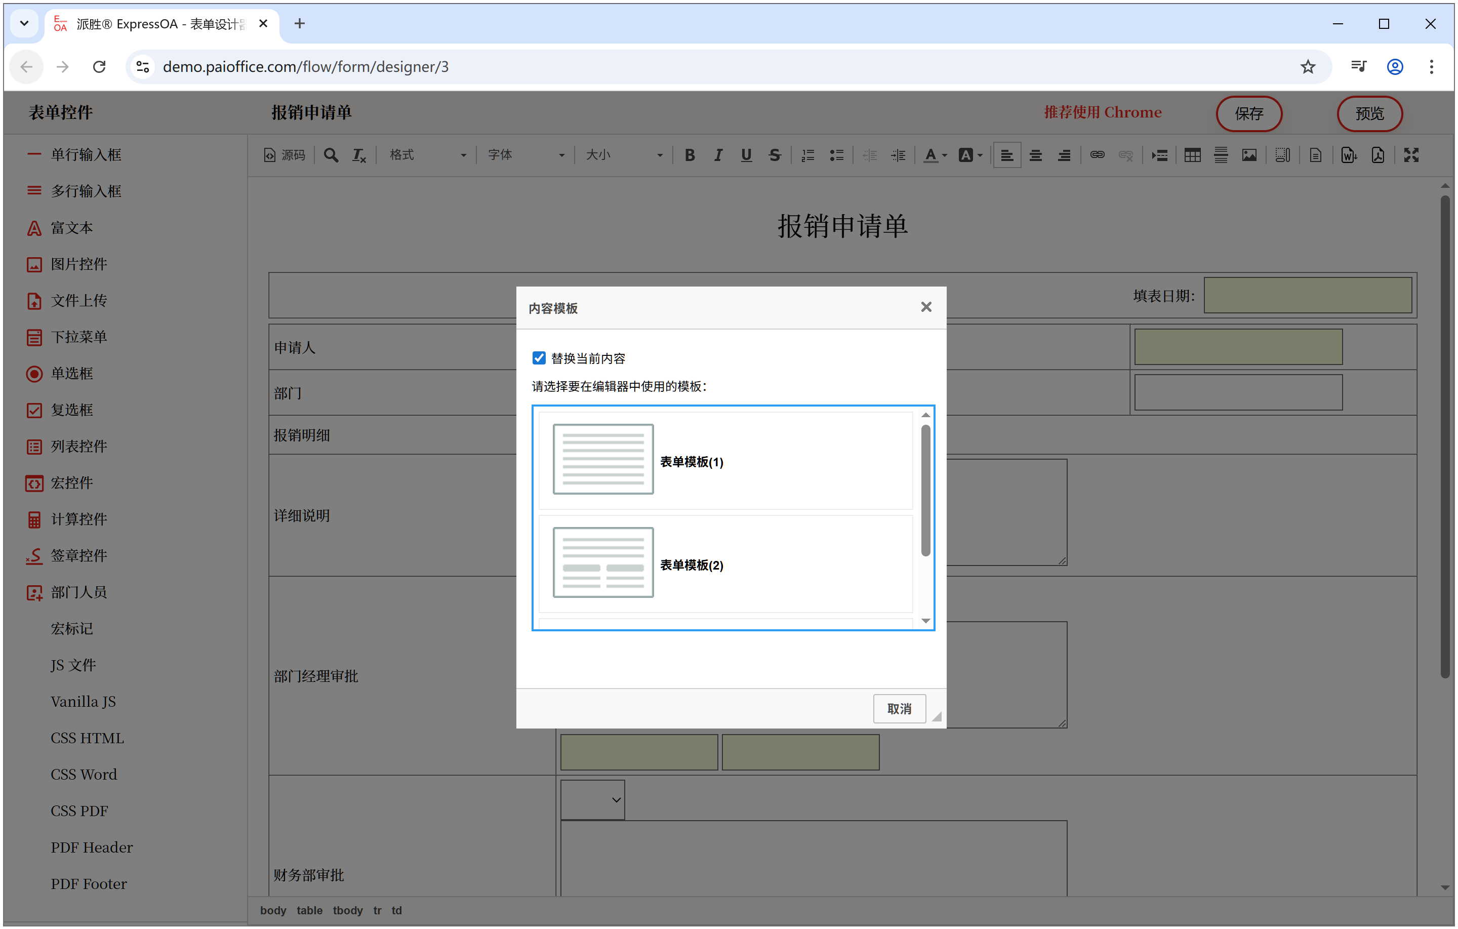Click the numbered list icon

point(807,155)
